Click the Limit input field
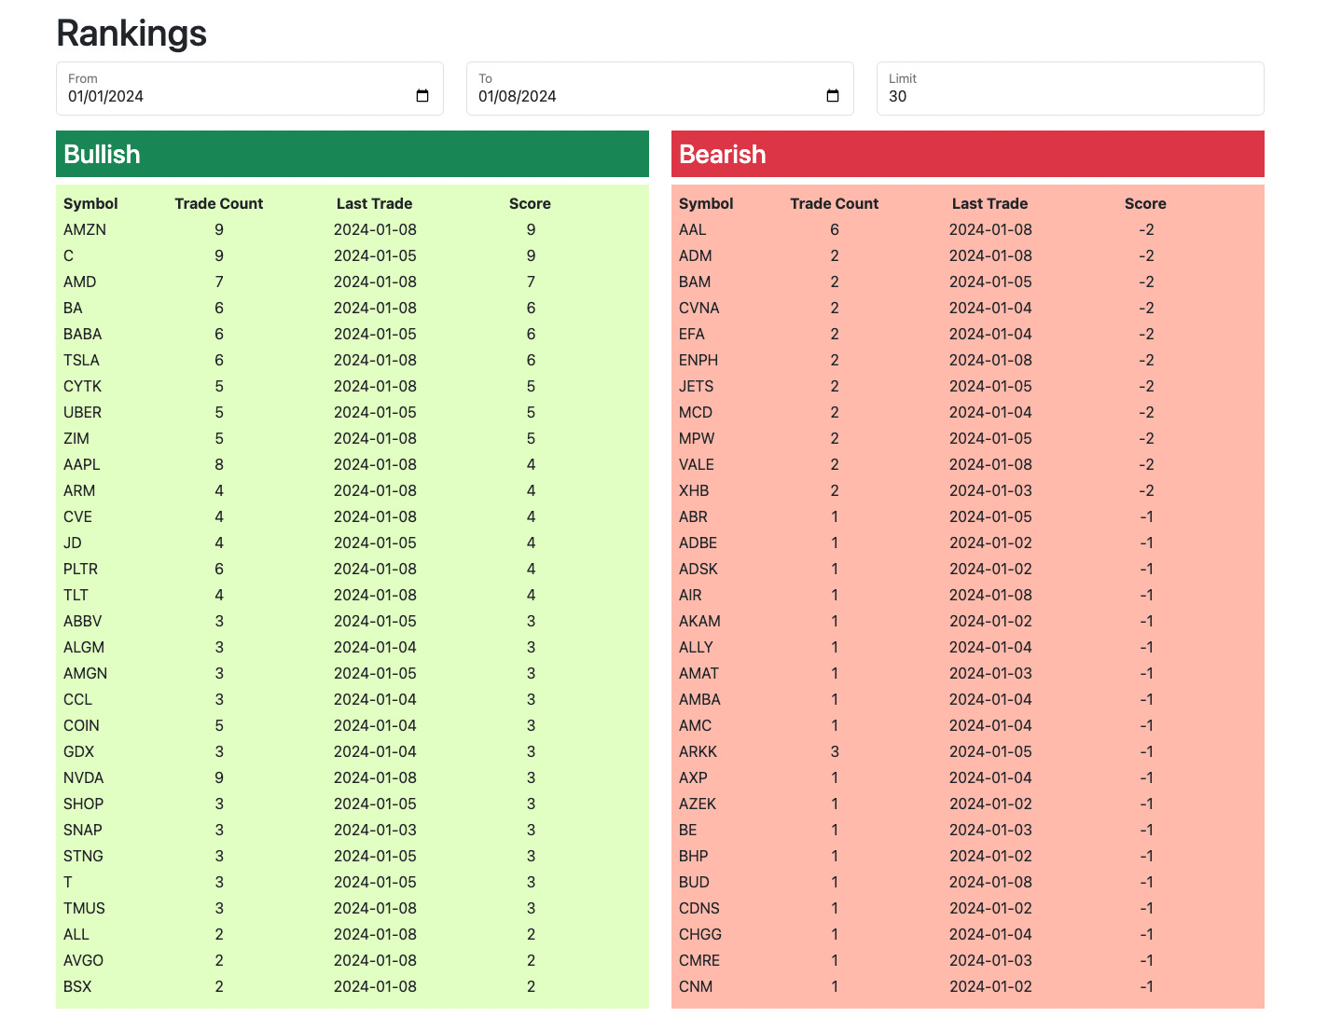1328x1031 pixels. (x=1071, y=89)
